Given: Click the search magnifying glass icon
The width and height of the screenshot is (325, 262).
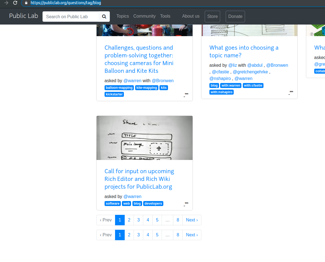Looking at the screenshot, I should [104, 17].
